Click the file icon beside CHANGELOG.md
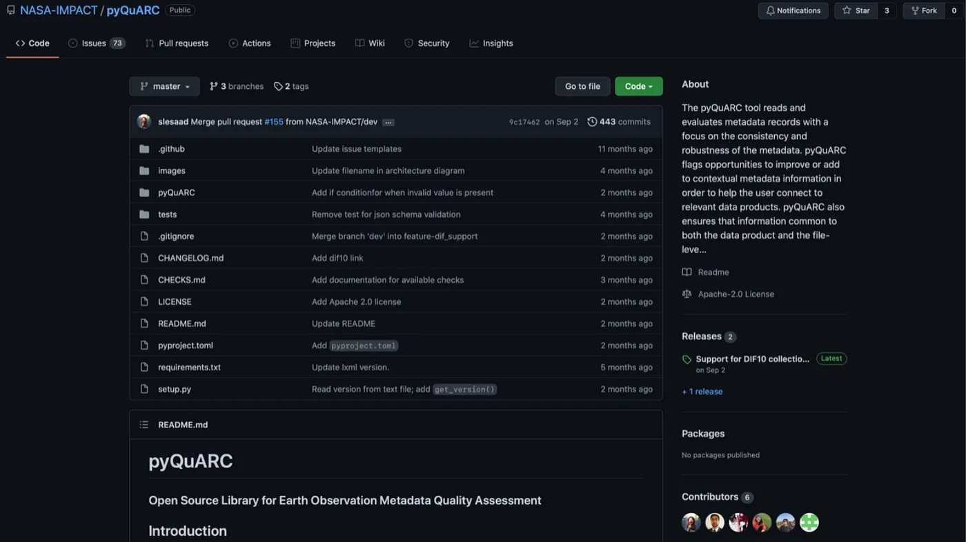 pos(144,258)
